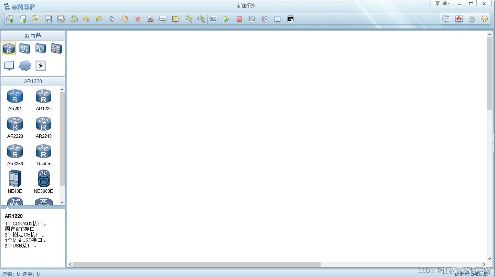The height and width of the screenshot is (277, 495).
Task: Select the PC terminal category
Action: [9, 65]
